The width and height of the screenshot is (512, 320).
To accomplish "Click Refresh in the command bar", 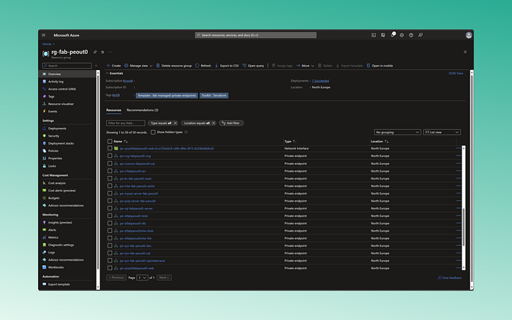I will tap(203, 66).
